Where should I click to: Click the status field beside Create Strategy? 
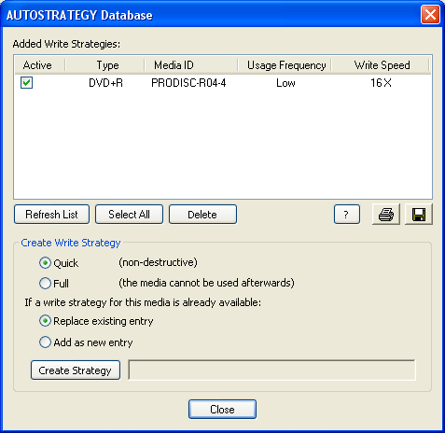(272, 370)
